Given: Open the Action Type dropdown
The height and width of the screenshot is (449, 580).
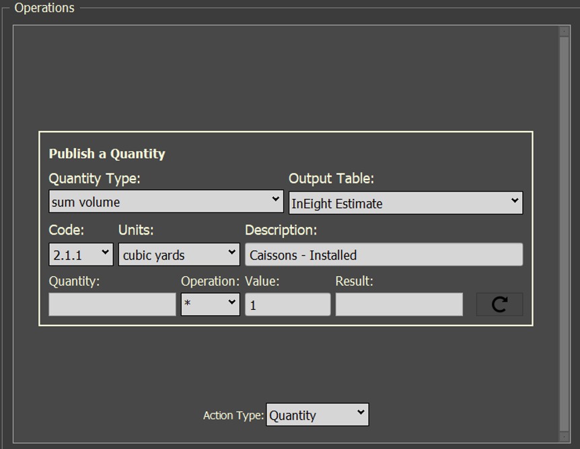Looking at the screenshot, I should 317,415.
